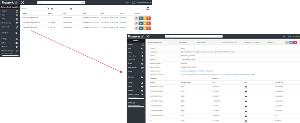Click the dropout value 0.5896350174111334
This screenshot has height=123, width=300.
click(156, 86)
